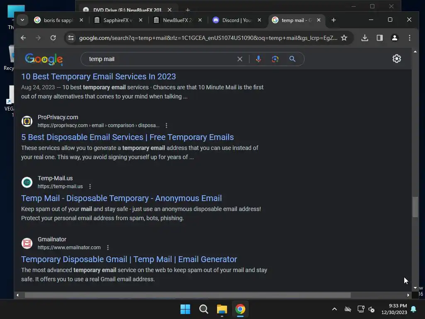
Task: Click the Temp-Mail.us site favicon
Action: point(27,182)
